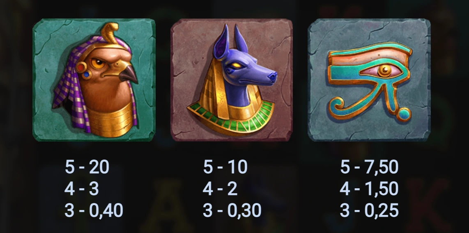Click the golden pupil of the Eye of Horus
469x233 pixels.
[x=384, y=71]
